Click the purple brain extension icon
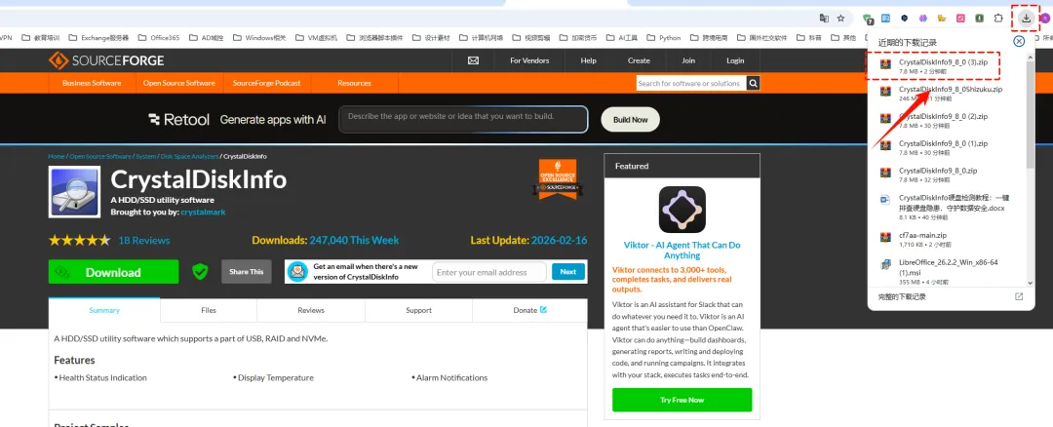Viewport: 1053px width, 427px height. 923,19
